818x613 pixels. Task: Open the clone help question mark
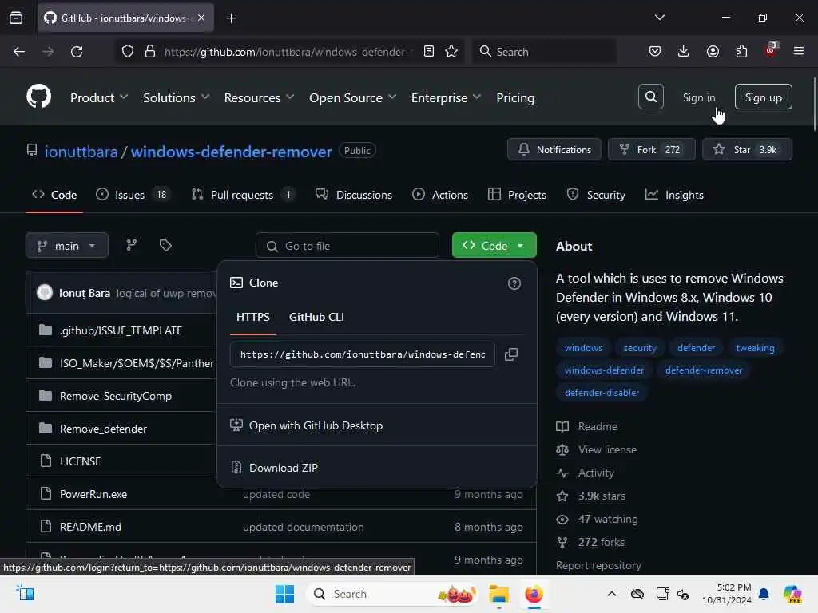click(514, 283)
